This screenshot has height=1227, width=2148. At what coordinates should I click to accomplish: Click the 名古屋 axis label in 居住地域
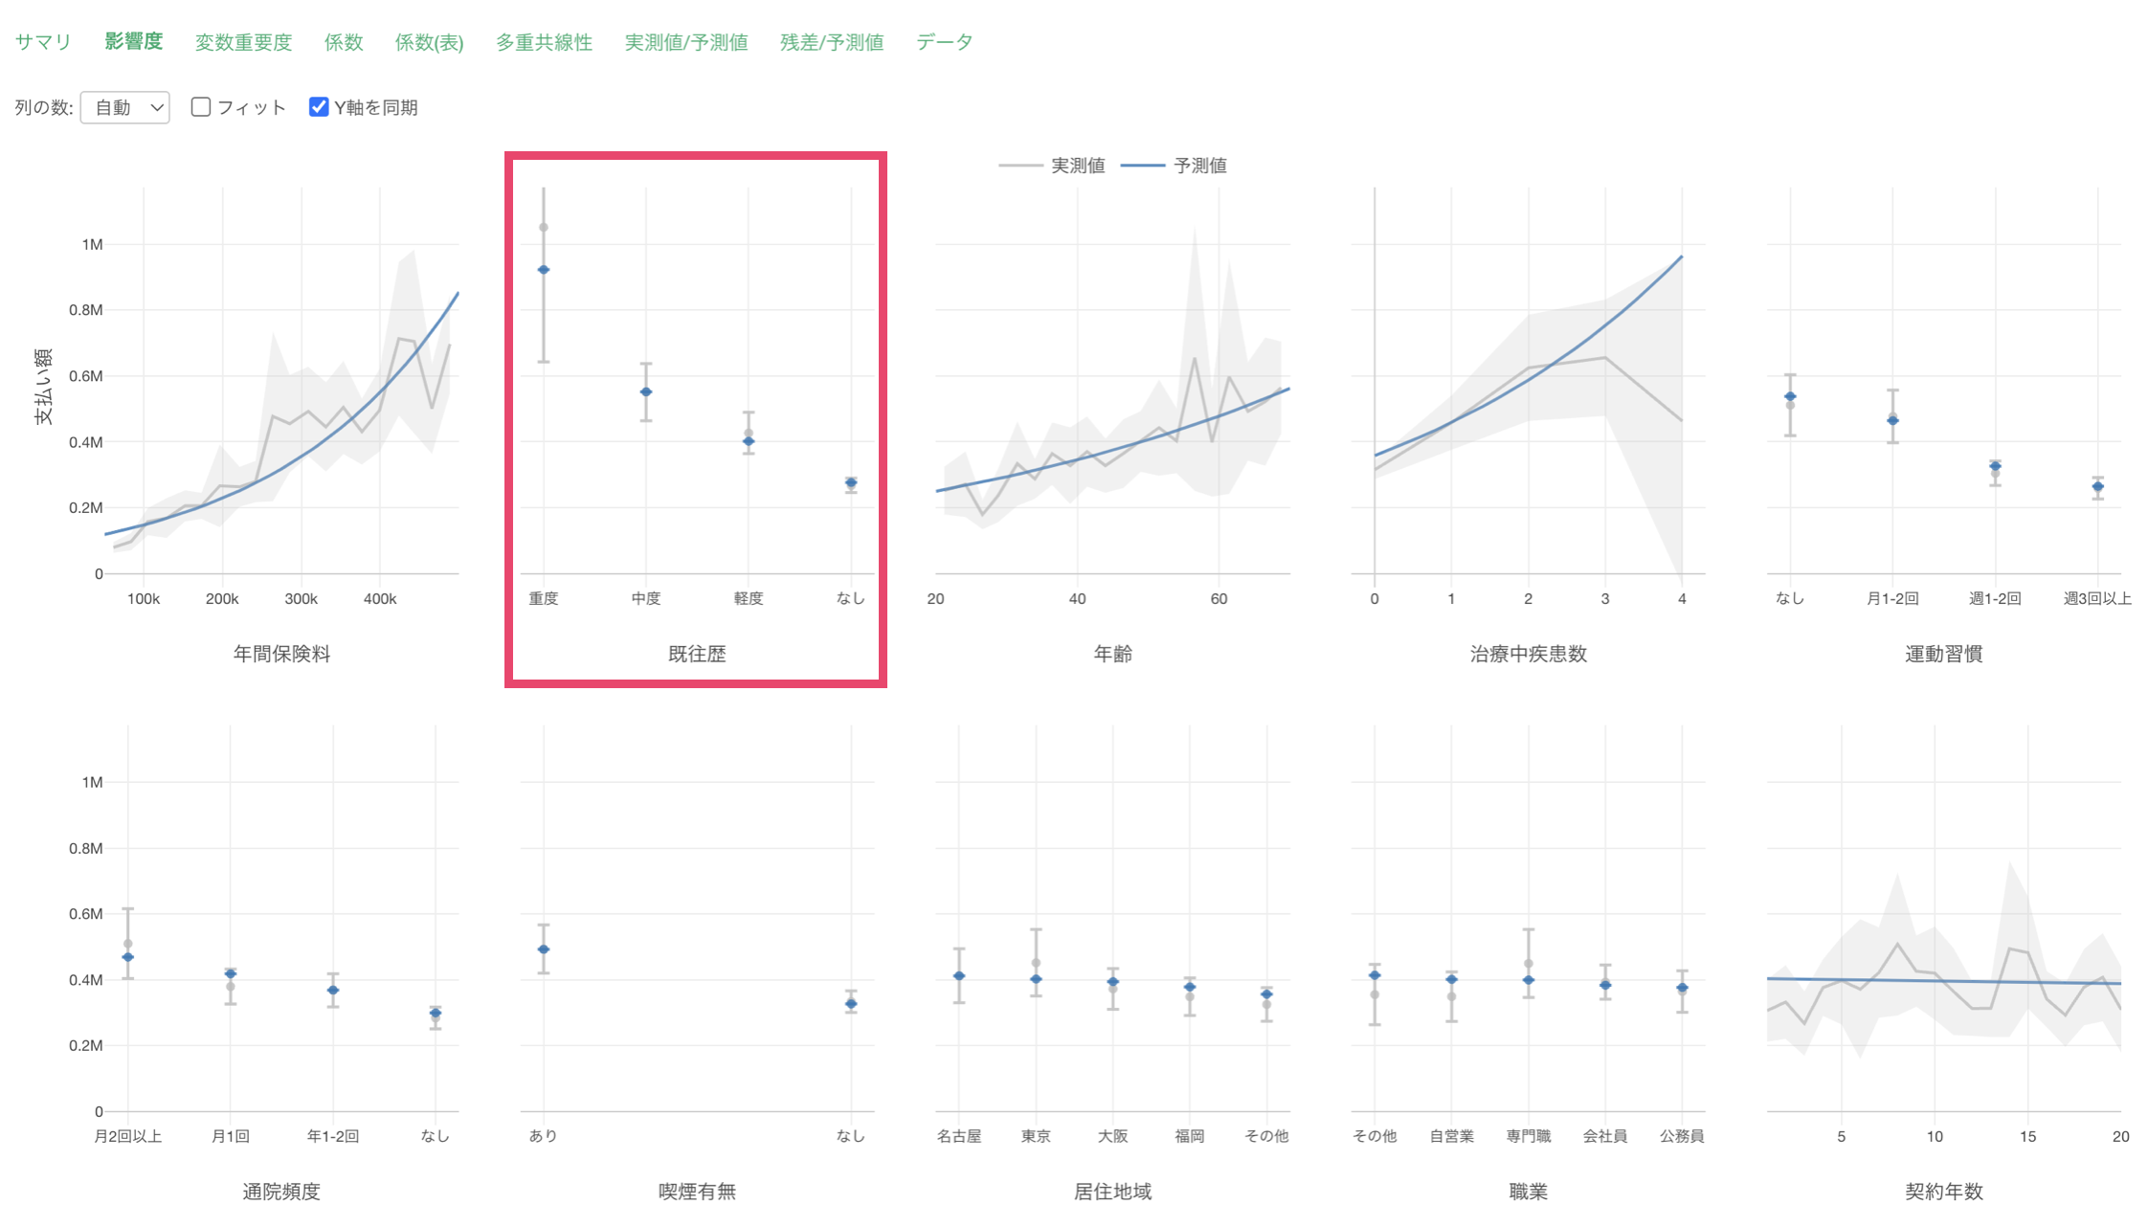[959, 1136]
